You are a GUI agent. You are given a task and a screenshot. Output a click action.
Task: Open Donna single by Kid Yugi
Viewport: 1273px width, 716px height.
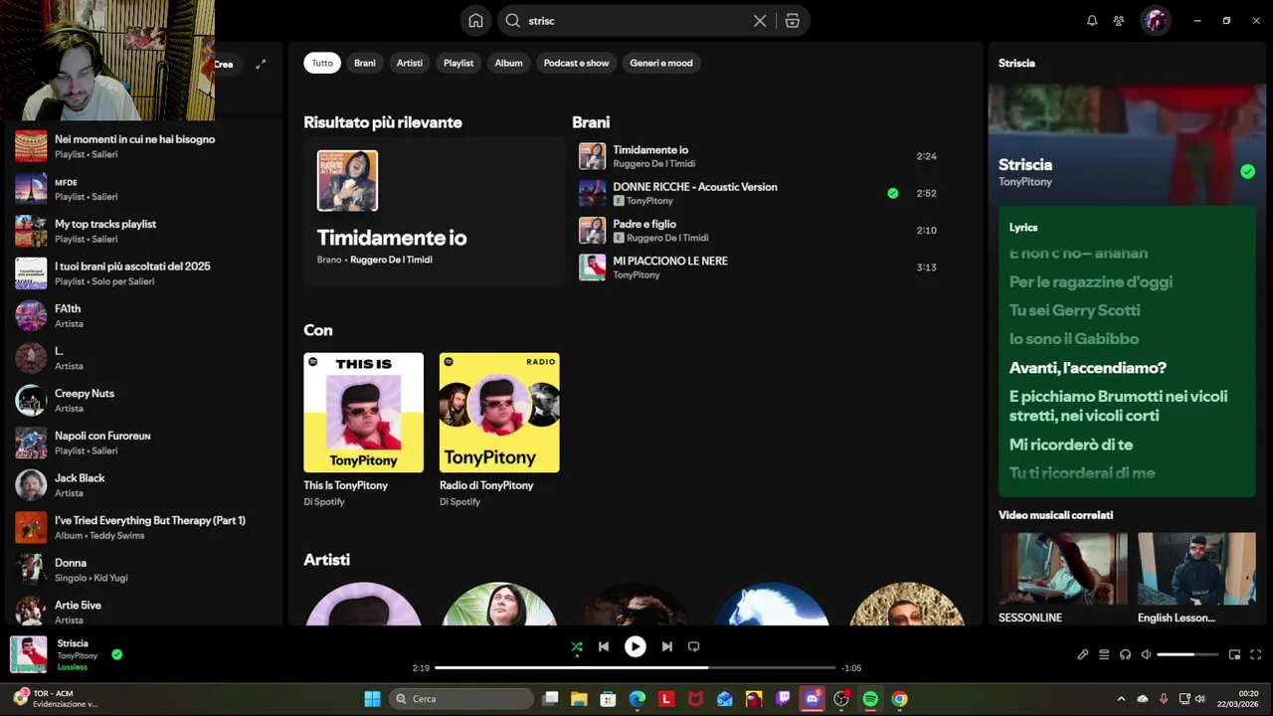tap(143, 569)
